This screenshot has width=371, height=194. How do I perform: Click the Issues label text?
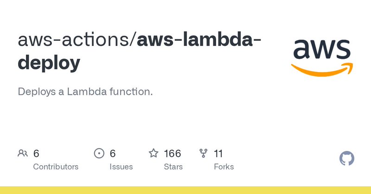121,167
